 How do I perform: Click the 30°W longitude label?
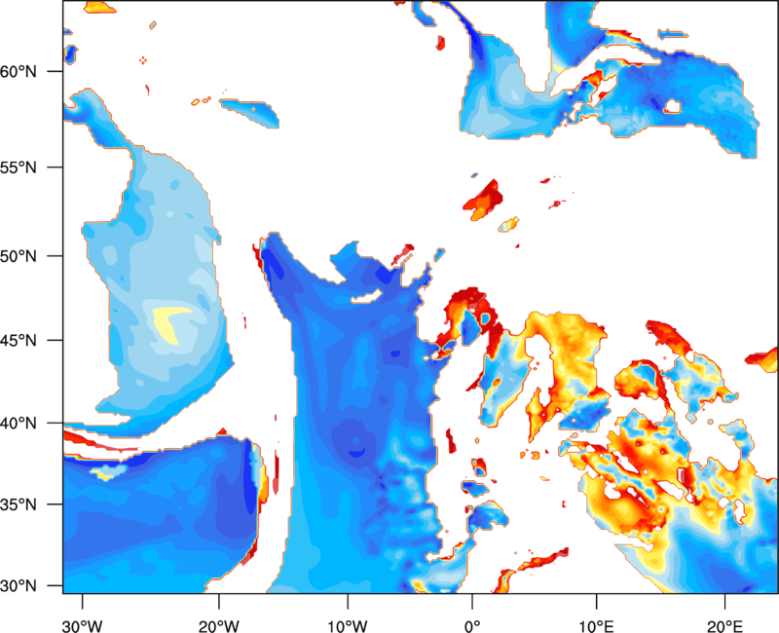point(82,626)
